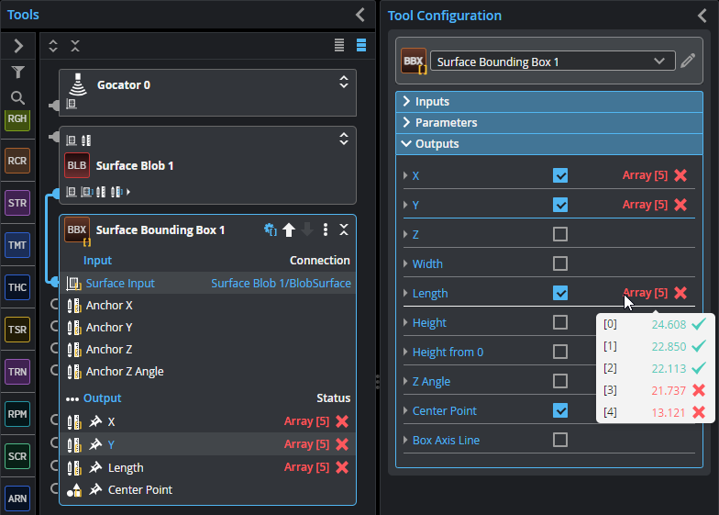719x515 pixels.
Task: Enable the Width output checkbox
Action: click(x=560, y=263)
